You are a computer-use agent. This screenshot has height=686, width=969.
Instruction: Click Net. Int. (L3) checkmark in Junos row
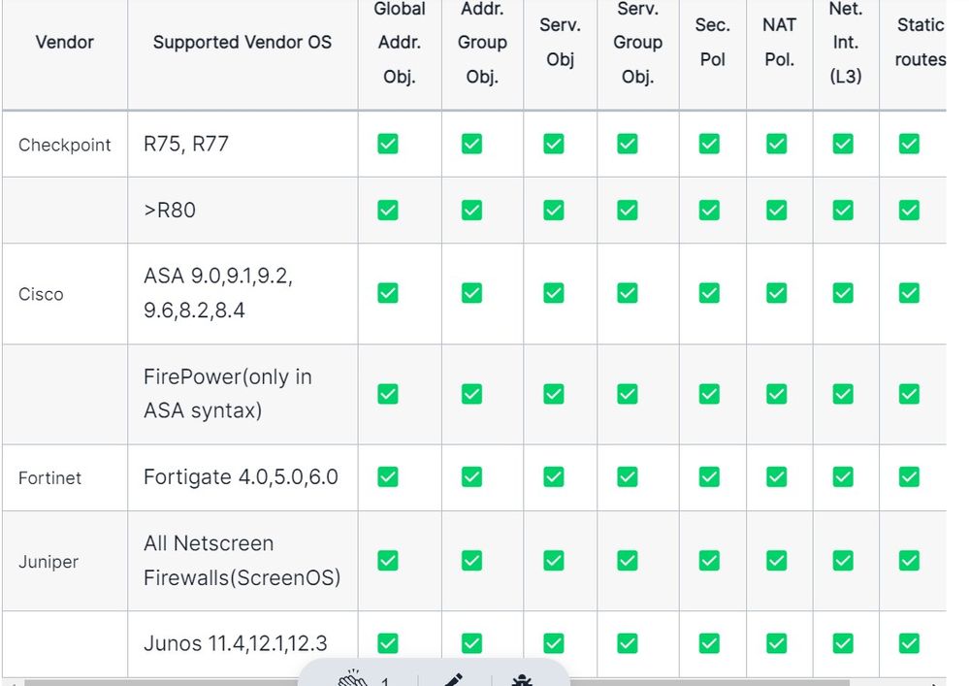click(x=843, y=642)
